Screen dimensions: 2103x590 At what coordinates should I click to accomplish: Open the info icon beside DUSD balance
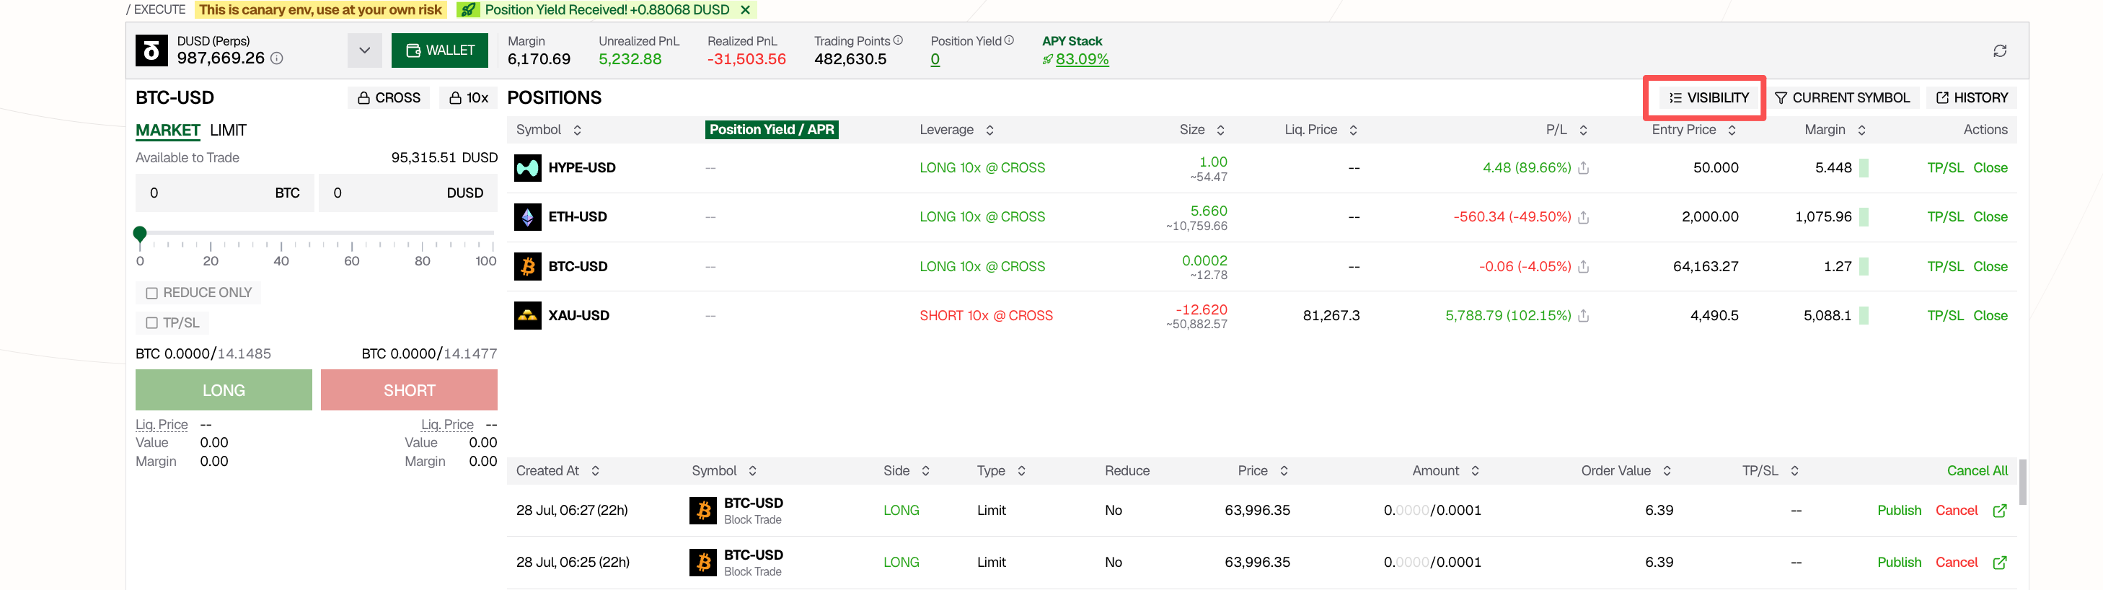pyautogui.click(x=277, y=58)
